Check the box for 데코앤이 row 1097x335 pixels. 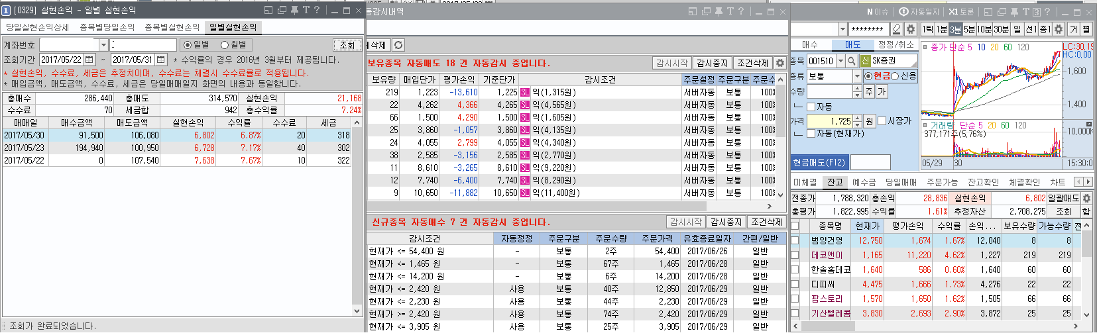click(x=795, y=255)
